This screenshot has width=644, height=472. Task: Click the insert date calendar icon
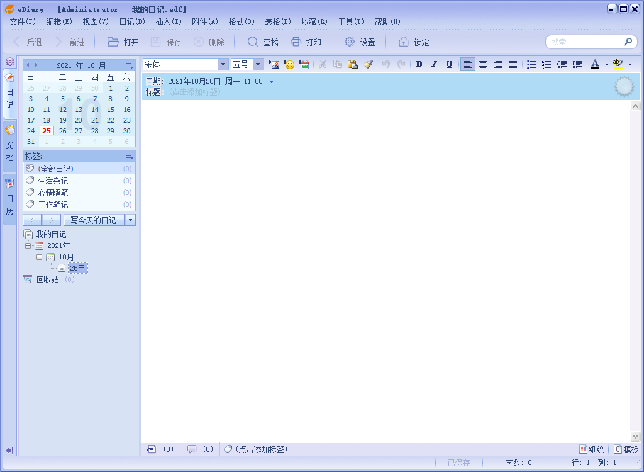(304, 64)
